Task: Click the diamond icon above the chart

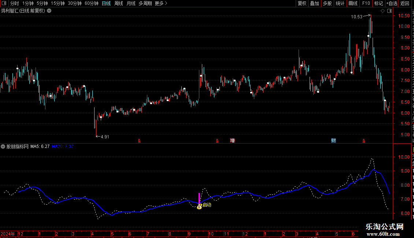Action: 382,11
